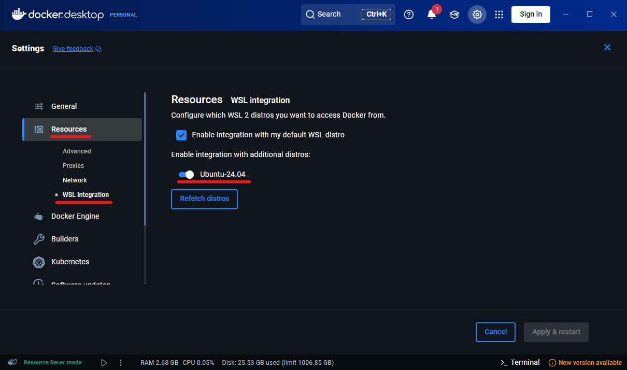The height and width of the screenshot is (370, 627).
Task: Open the notifications bell icon
Action: [x=432, y=15]
